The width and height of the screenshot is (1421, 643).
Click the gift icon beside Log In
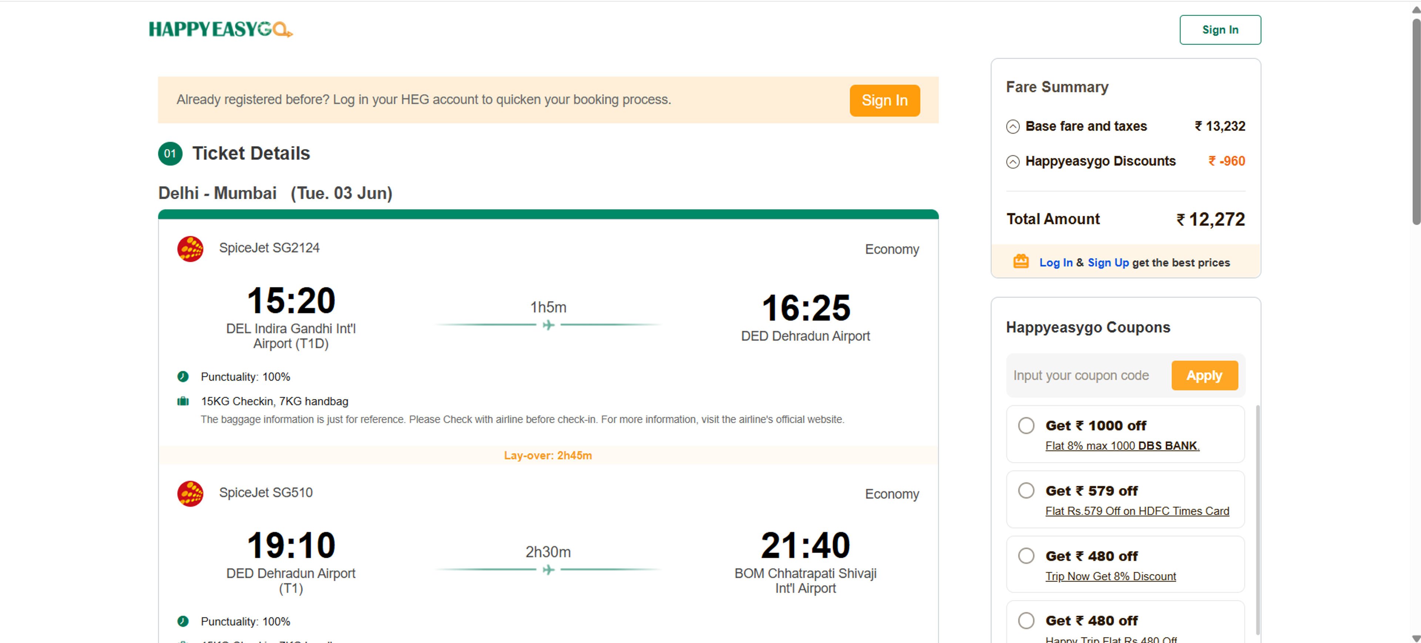tap(1021, 262)
